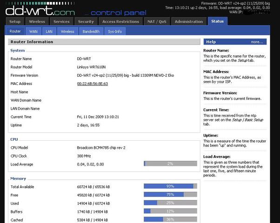This screenshot has width=280, height=223.
Task: Click the Memory section heading
Action: coord(18,178)
